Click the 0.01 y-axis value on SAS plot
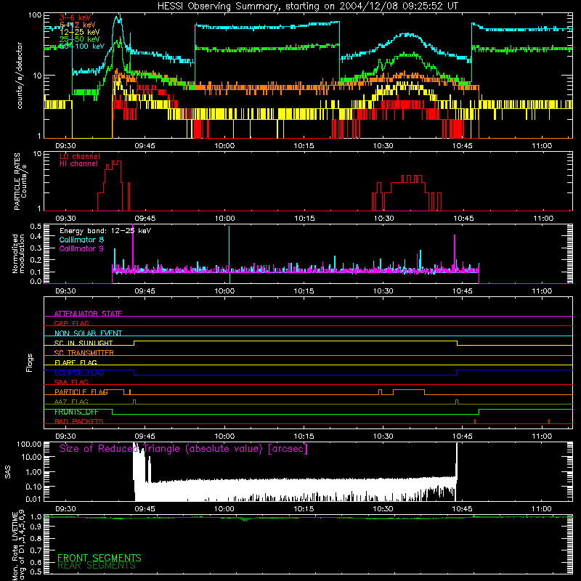This screenshot has width=581, height=581. pos(33,499)
